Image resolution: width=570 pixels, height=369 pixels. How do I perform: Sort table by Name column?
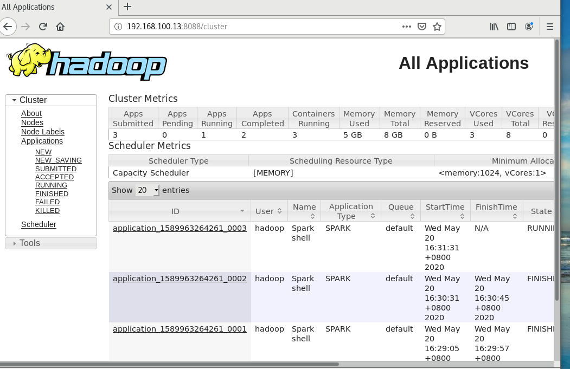coord(304,211)
